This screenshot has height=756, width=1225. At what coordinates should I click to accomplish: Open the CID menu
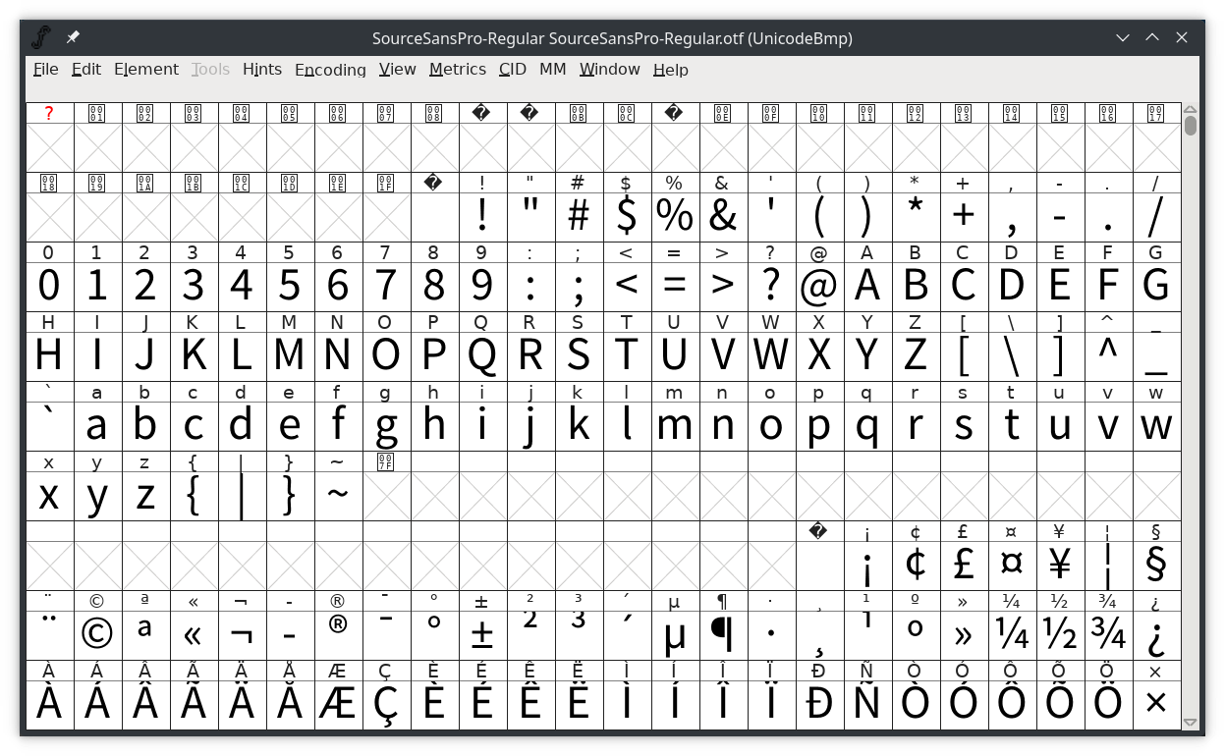(x=513, y=70)
